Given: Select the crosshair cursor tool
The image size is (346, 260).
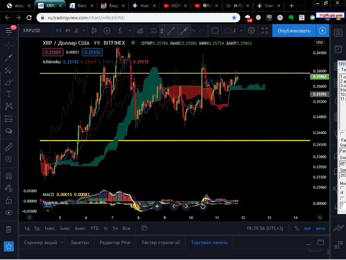Looking at the screenshot, I should click(x=9, y=46).
